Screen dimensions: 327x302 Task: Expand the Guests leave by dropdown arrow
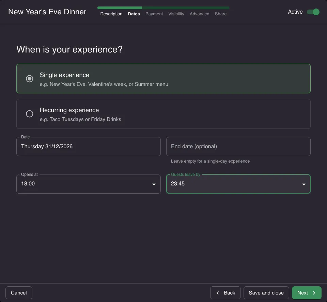[x=303, y=184]
